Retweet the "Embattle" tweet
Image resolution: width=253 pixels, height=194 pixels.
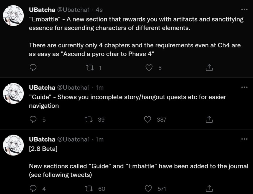click(x=90, y=68)
